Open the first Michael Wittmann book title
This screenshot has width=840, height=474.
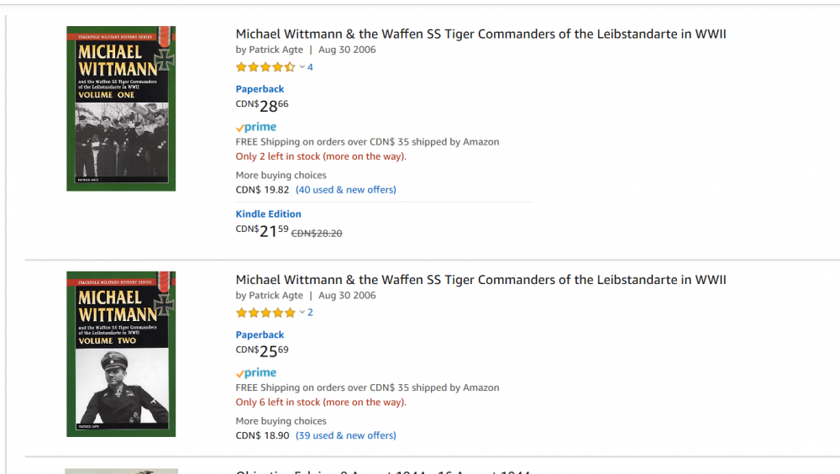(x=480, y=34)
